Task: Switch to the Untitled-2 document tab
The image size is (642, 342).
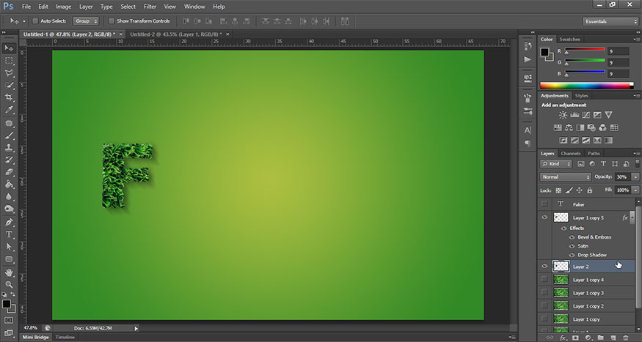Action: click(176, 34)
